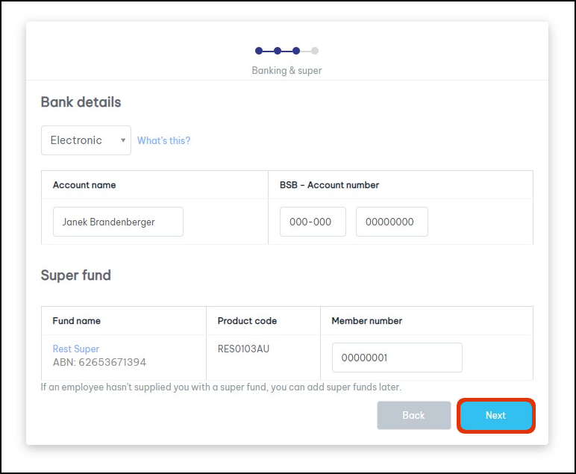Click the "Super fund" heading
Screen dimensions: 576x474
[x=75, y=275]
